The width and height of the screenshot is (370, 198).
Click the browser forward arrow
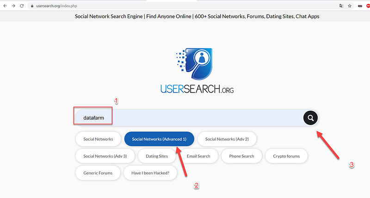[x=13, y=6]
